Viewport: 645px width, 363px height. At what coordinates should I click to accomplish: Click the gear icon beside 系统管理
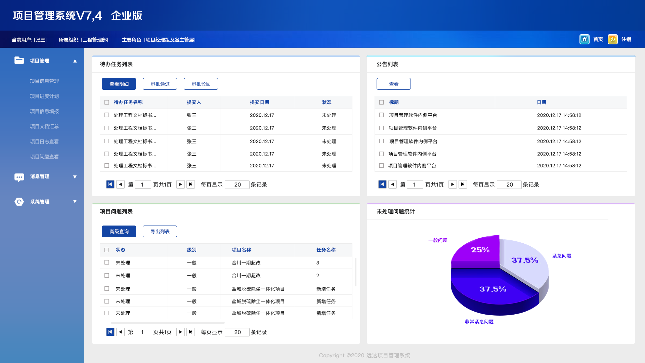click(x=19, y=202)
